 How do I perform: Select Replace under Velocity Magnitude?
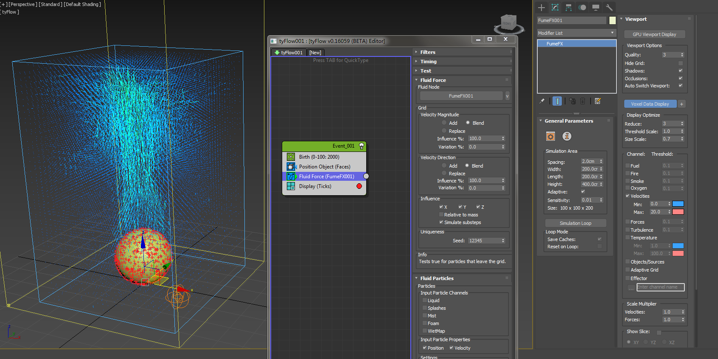444,131
